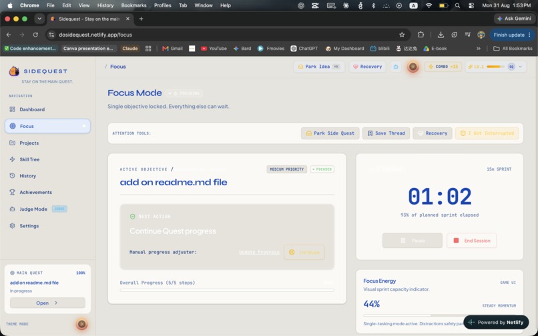Click Update Progress link

(x=259, y=253)
